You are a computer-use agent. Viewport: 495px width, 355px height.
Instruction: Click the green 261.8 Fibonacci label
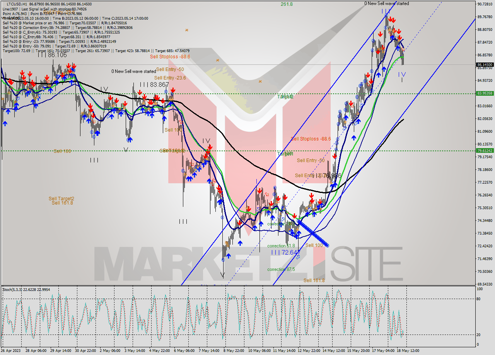(x=287, y=4)
